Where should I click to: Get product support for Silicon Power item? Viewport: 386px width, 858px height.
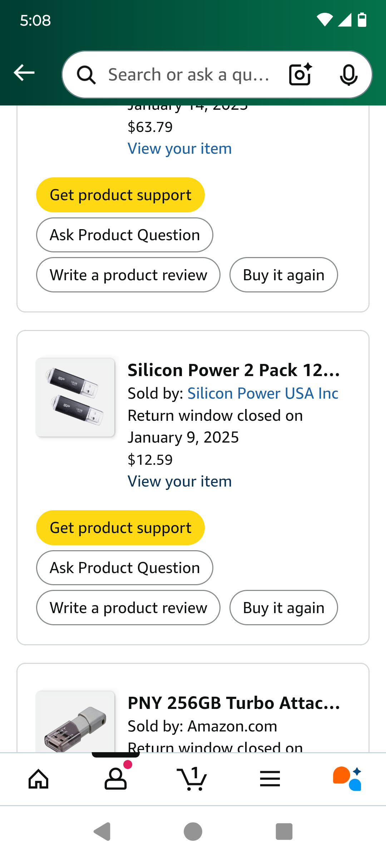click(120, 528)
